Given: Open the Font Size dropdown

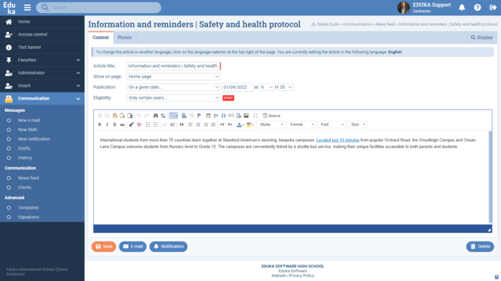Looking at the screenshot, I should coord(357,124).
